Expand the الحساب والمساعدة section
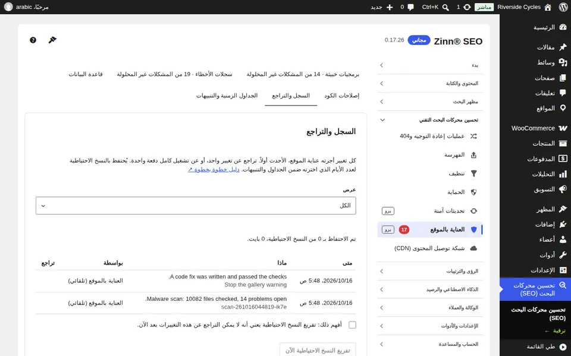This screenshot has height=356, width=571. [430, 344]
